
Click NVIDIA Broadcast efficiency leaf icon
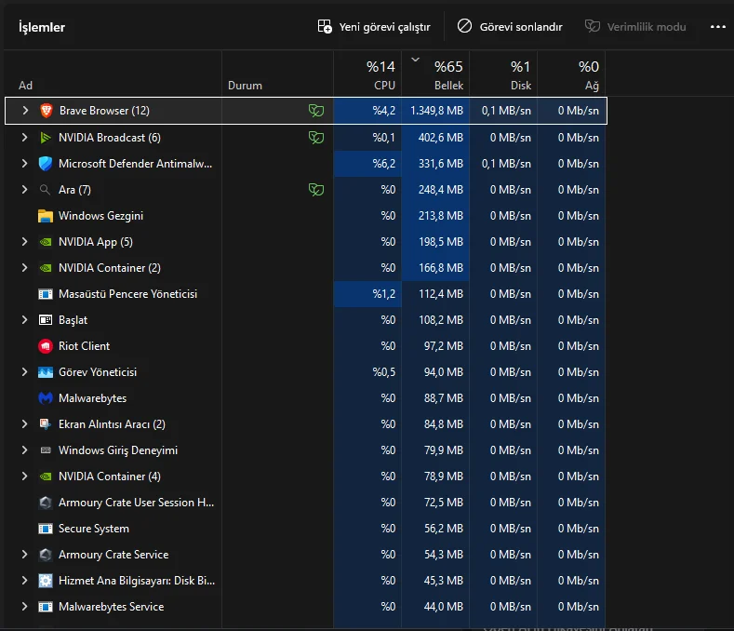coord(316,137)
